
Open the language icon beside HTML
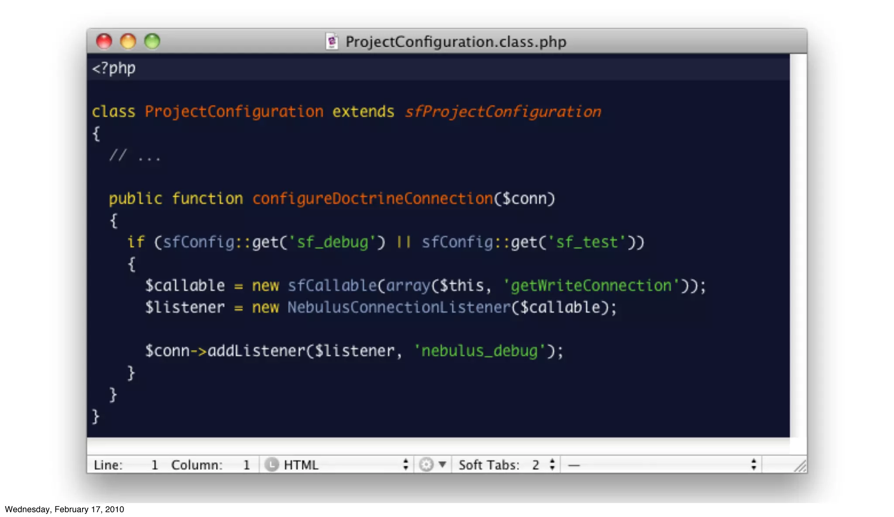point(272,465)
